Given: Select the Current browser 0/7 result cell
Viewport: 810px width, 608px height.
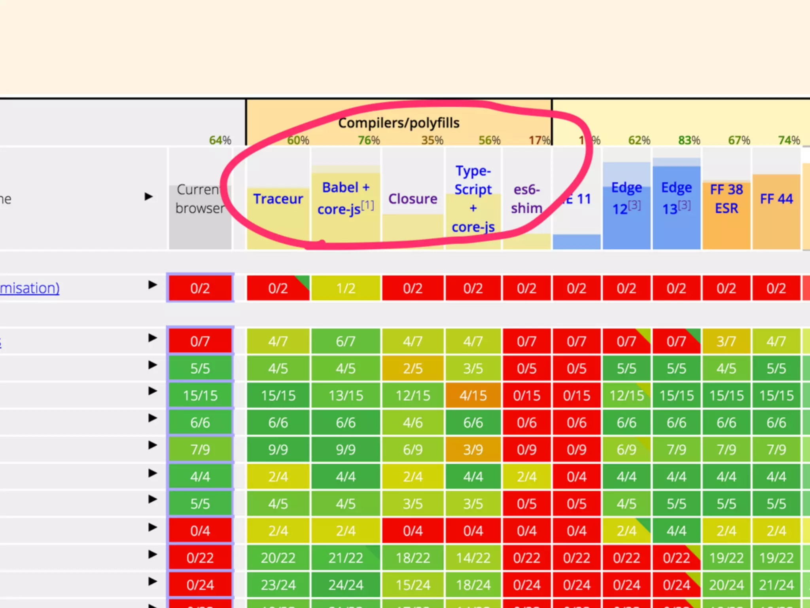Looking at the screenshot, I should 200,341.
